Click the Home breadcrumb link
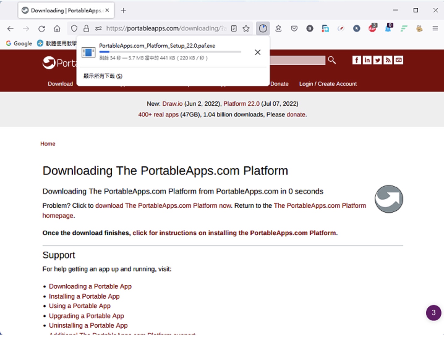Image resolution: width=444 pixels, height=337 pixels. pyautogui.click(x=48, y=144)
